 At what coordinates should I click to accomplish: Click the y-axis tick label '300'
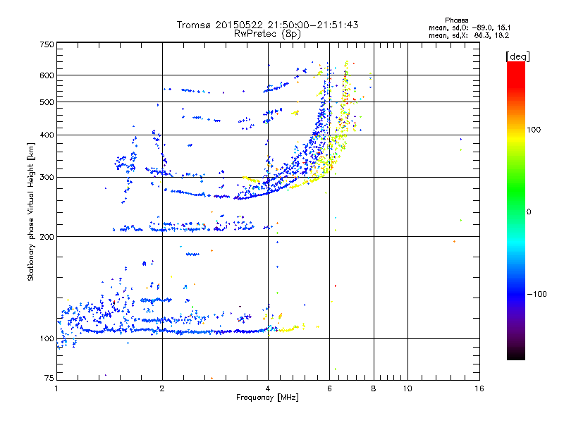tap(47, 178)
